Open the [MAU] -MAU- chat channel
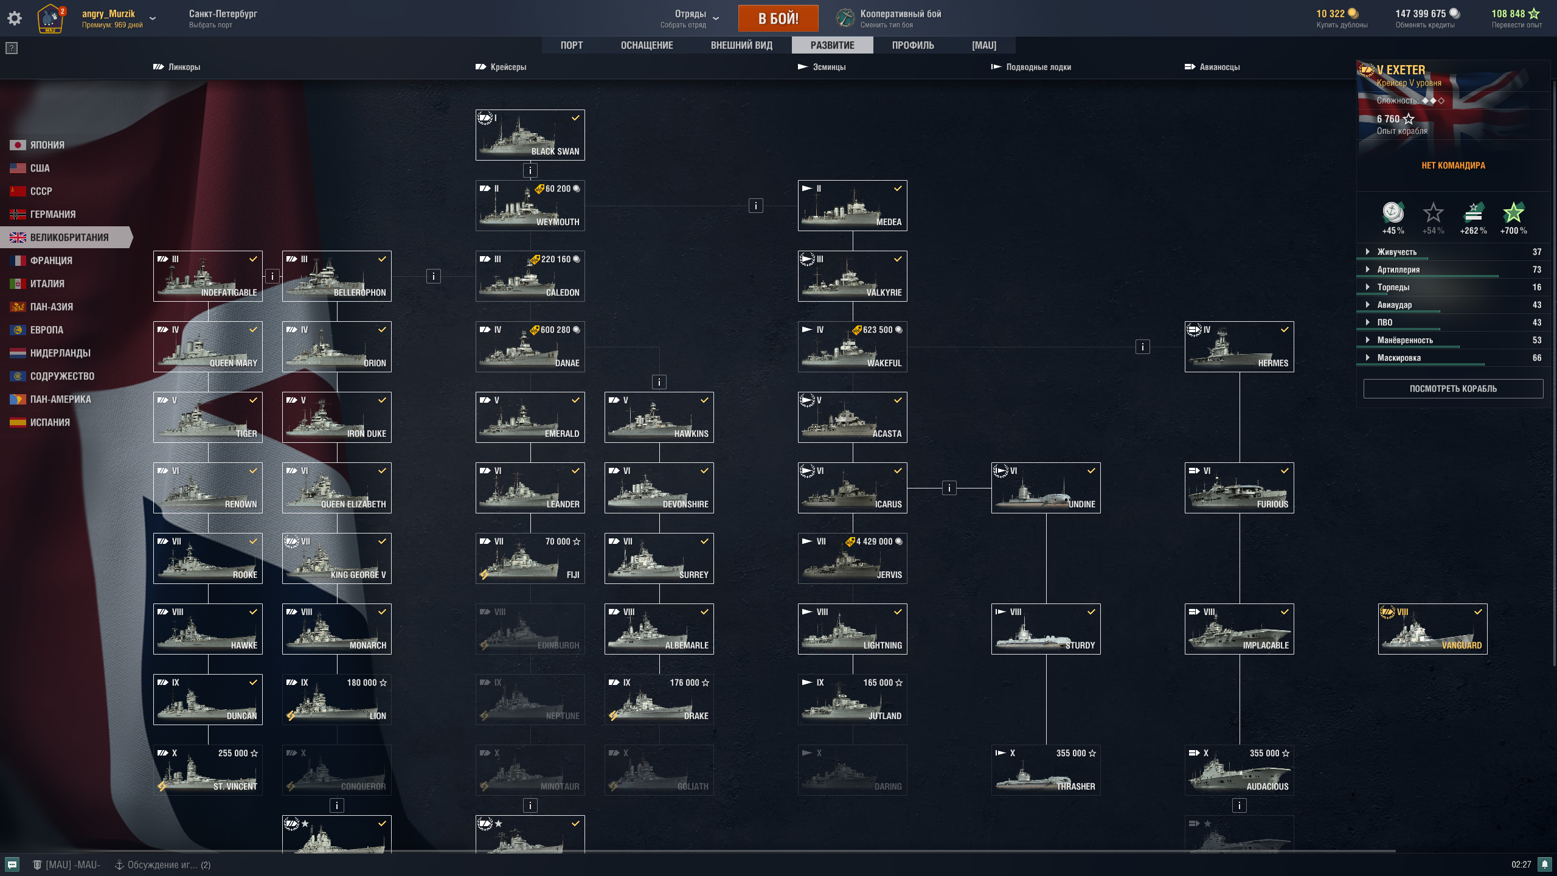 [x=67, y=864]
